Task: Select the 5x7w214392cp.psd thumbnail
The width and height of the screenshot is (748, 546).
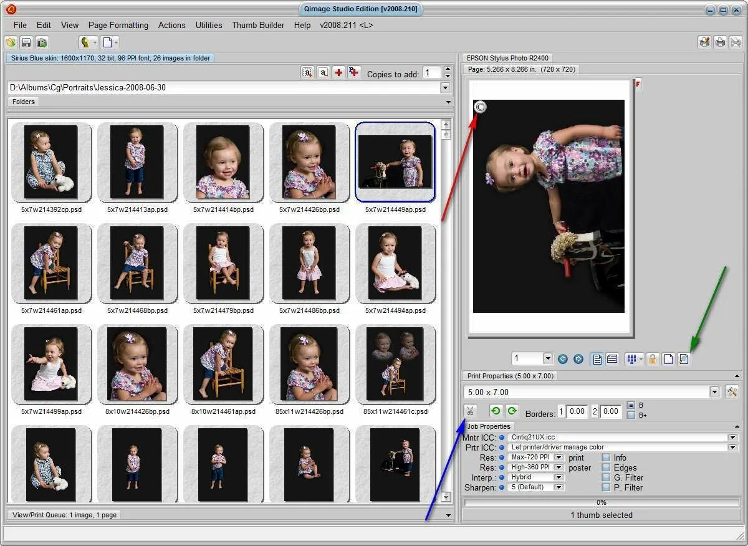Action: [x=51, y=162]
